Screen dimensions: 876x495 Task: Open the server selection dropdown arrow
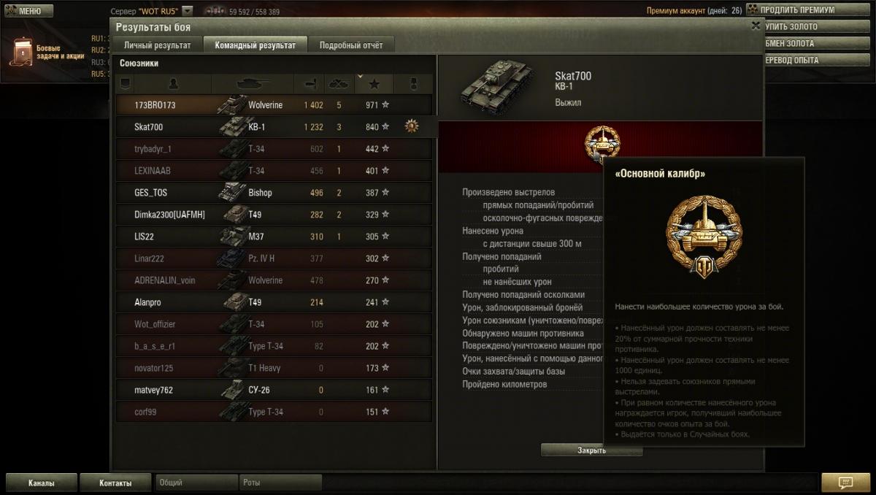click(188, 11)
